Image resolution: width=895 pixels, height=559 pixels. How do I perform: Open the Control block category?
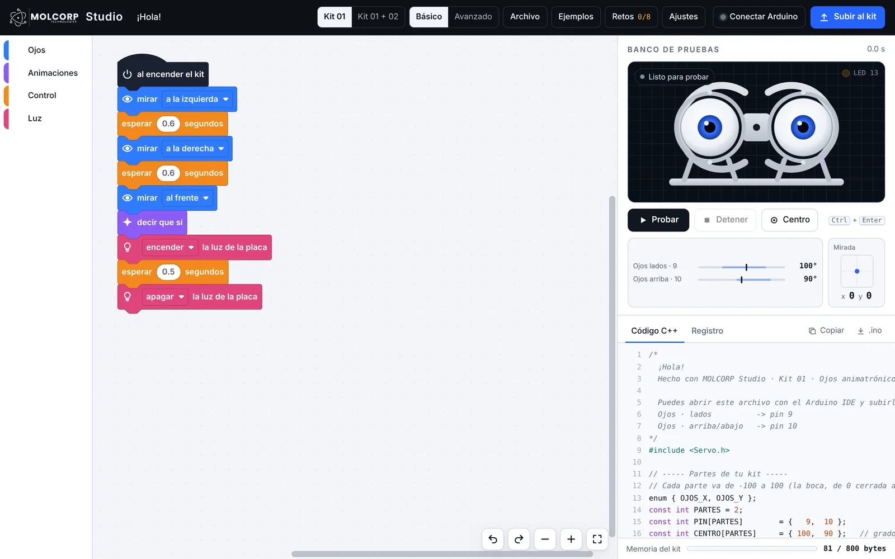47,96
